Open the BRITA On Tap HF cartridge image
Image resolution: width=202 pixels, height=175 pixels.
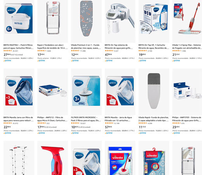click(x=154, y=19)
